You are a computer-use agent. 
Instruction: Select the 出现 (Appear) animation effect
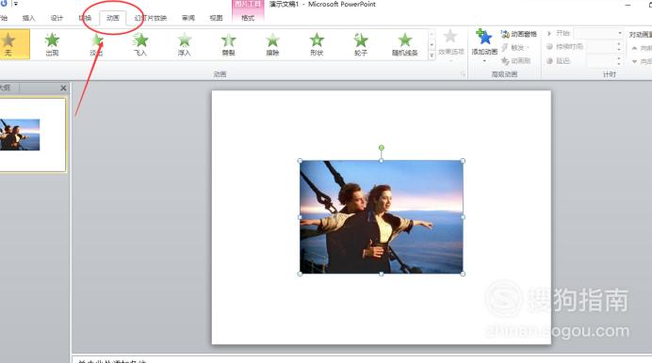coord(52,44)
